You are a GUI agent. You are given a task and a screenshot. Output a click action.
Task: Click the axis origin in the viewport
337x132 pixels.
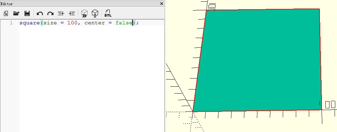coord(193,112)
